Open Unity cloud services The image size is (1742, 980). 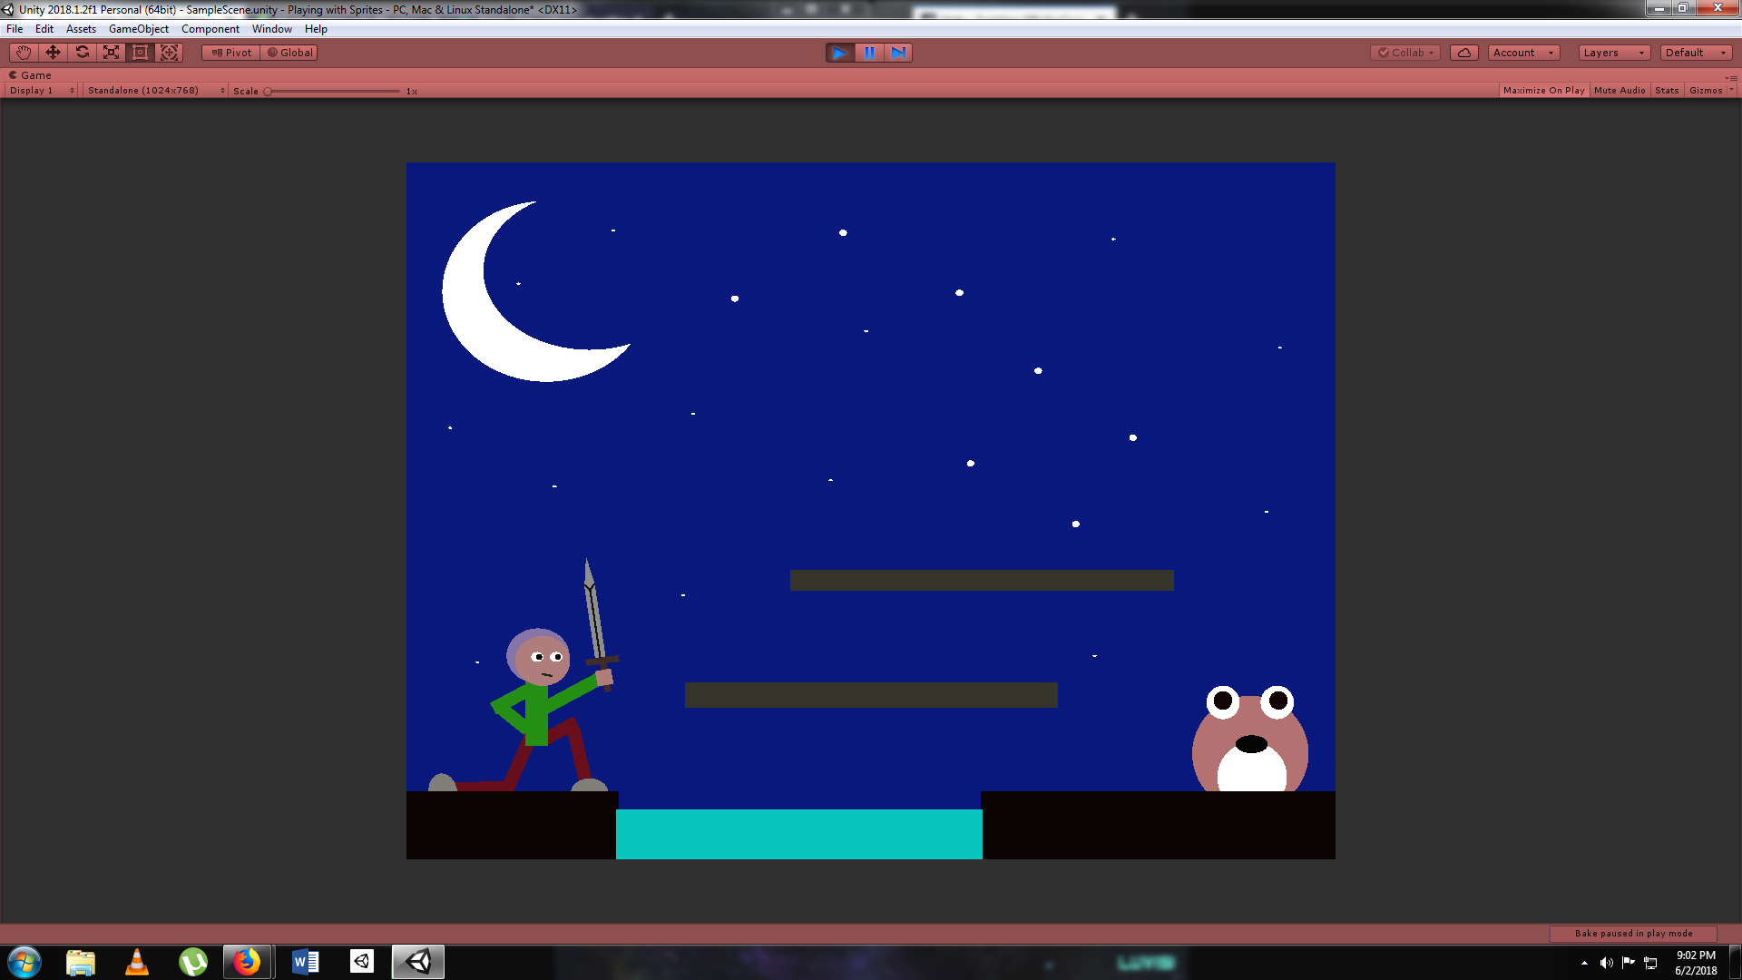(1463, 52)
